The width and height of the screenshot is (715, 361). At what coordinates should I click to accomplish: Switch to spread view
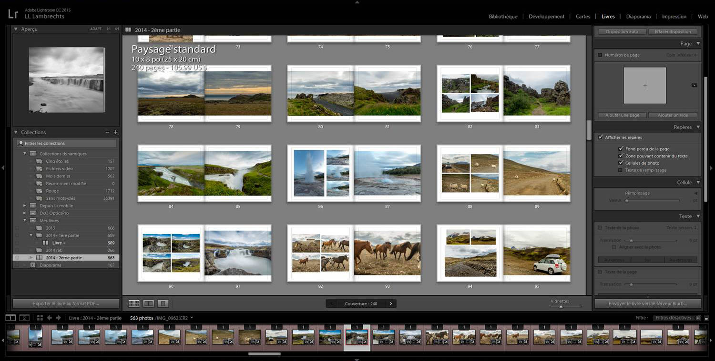click(149, 303)
